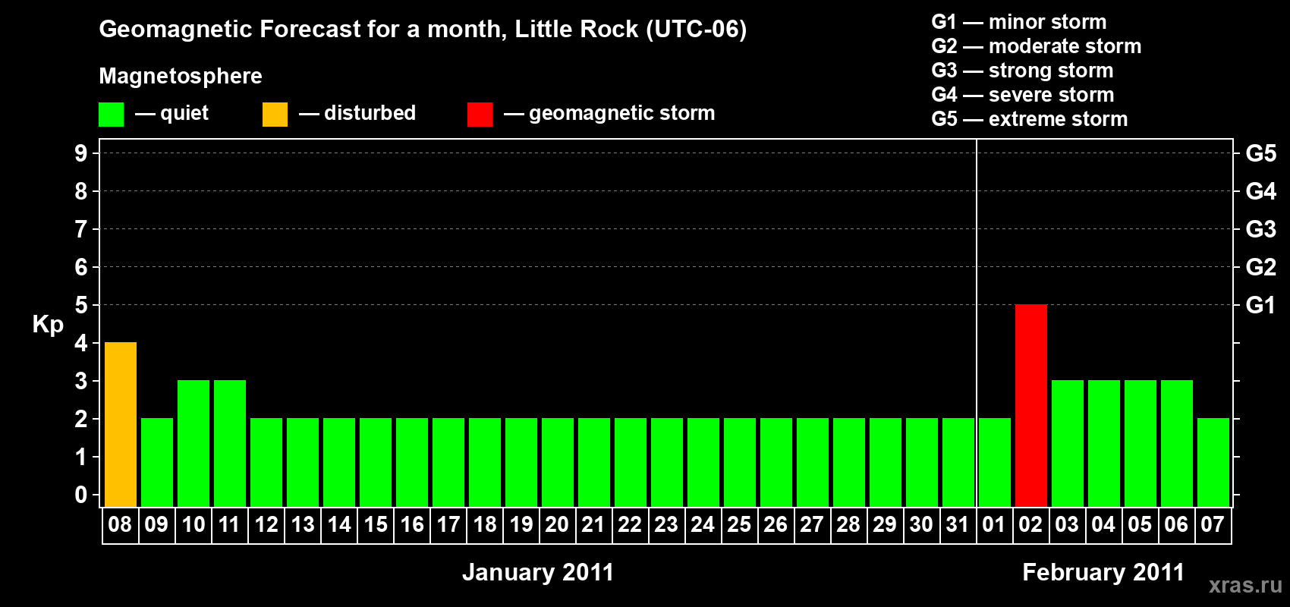Click the January 2011 month label
The height and width of the screenshot is (607, 1290).
(x=538, y=572)
